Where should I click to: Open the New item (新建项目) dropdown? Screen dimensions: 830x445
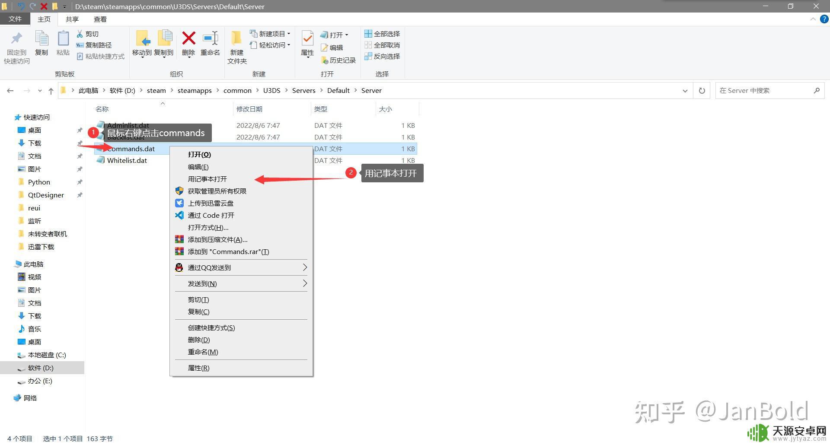270,34
